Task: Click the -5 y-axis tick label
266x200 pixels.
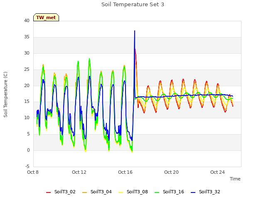Action: (x=27, y=167)
